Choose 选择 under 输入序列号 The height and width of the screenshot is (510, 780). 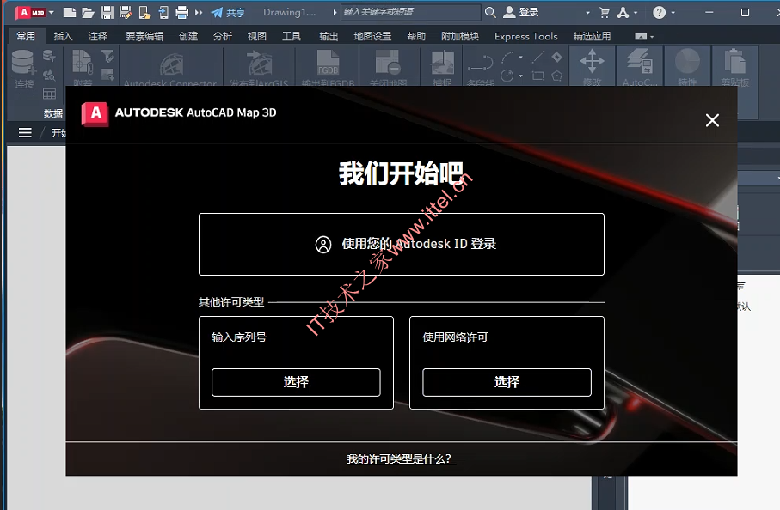(x=296, y=382)
